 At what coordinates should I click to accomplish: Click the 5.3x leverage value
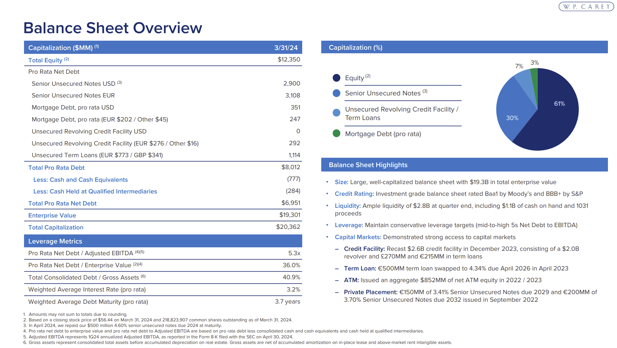click(294, 253)
